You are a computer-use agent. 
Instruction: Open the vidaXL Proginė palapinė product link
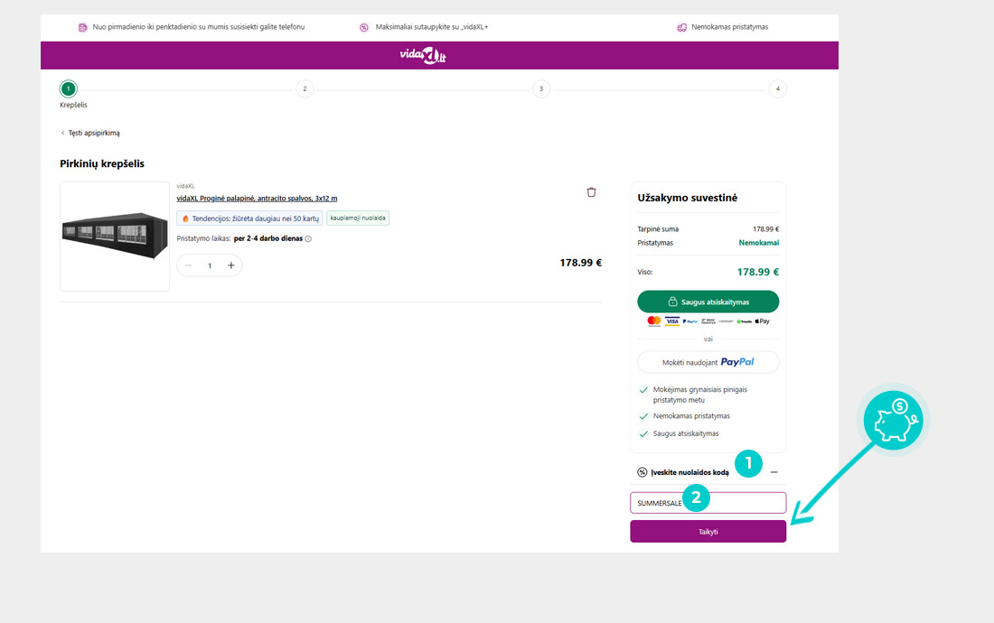[257, 198]
